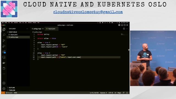
Task: Open Explorer Views and More Actions ellipsis
Action: tap(27, 29)
